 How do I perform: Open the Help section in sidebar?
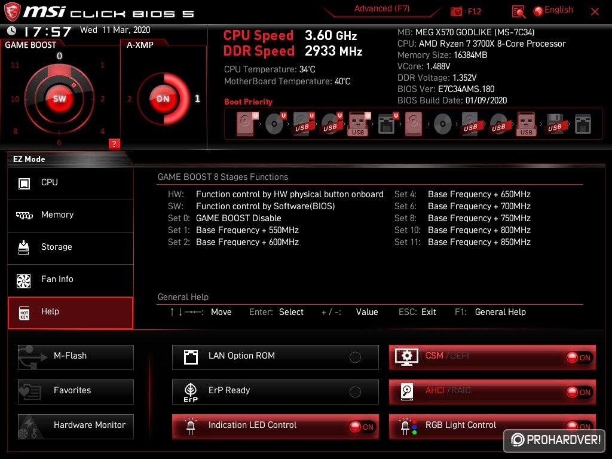71,313
